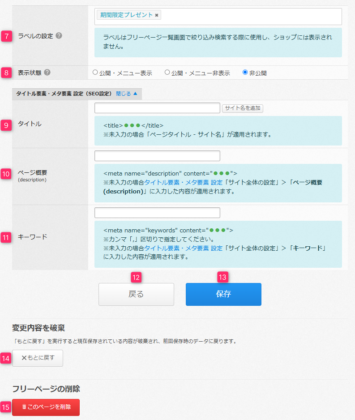The width and height of the screenshot is (355, 420).
Task: Click inside the label tag input box
Action: coord(251,16)
